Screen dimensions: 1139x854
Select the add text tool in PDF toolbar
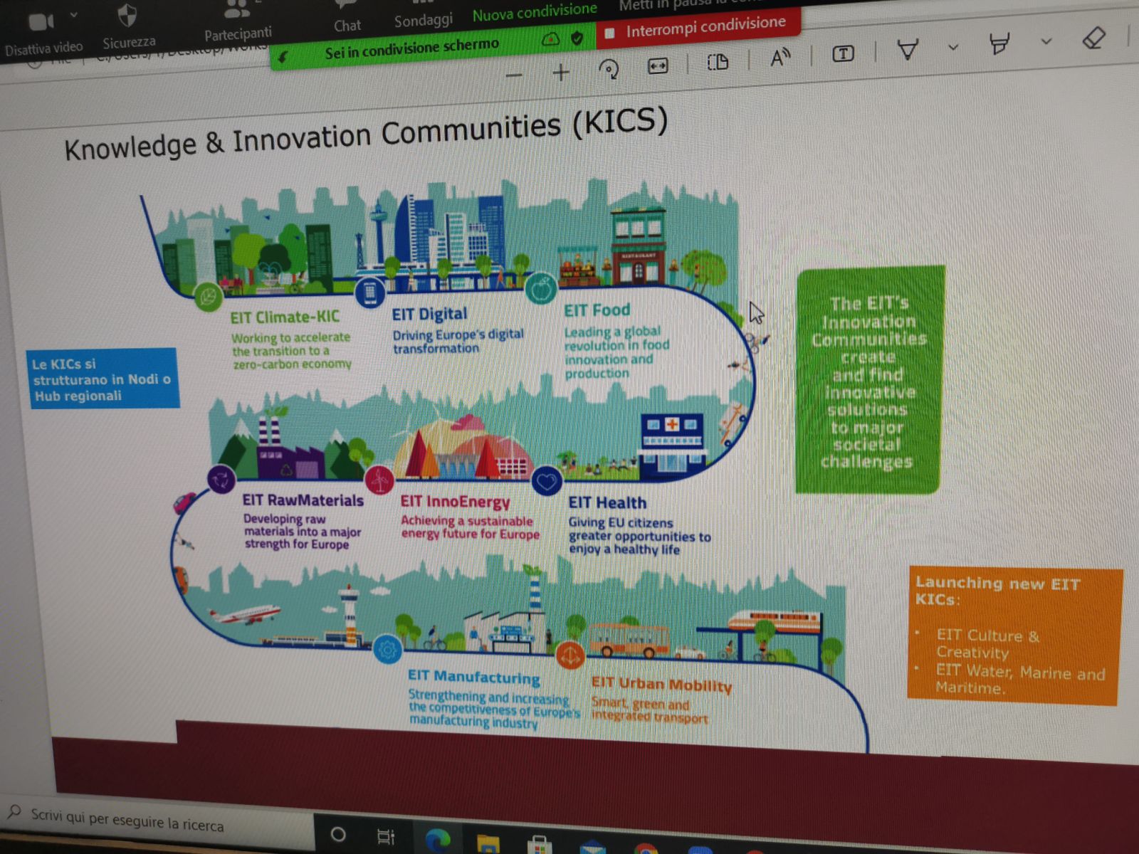[x=843, y=54]
